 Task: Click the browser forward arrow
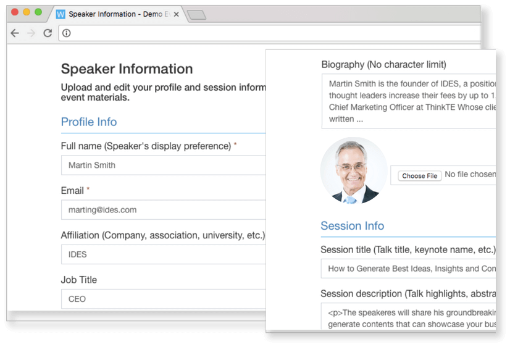(x=31, y=33)
